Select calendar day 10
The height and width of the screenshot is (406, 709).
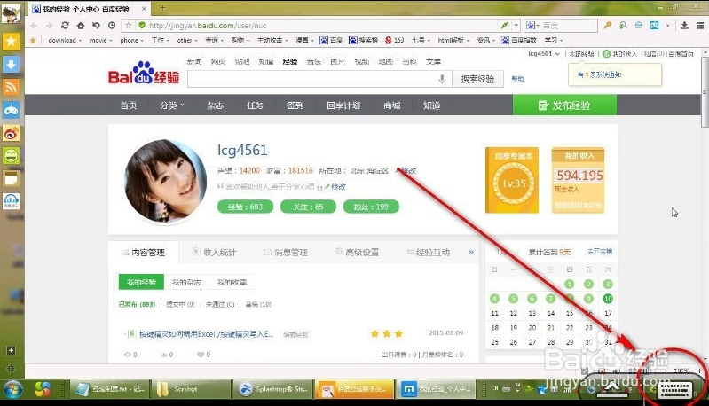[x=608, y=299]
